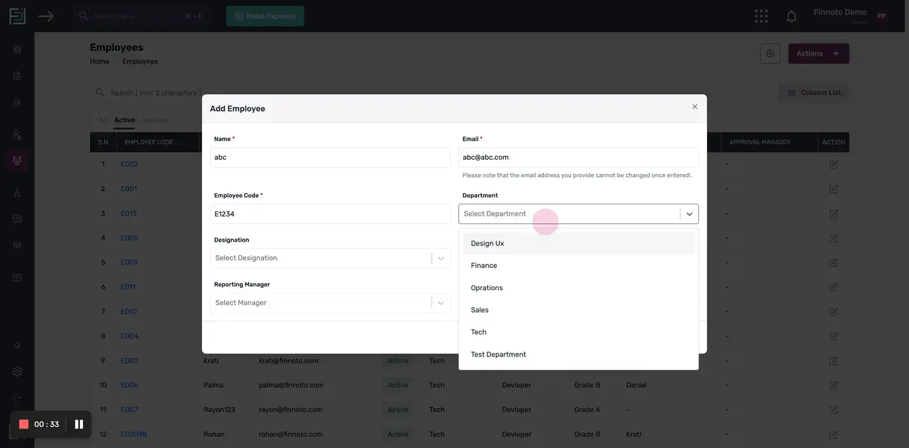Click the top Search here bar
The height and width of the screenshot is (448, 909).
(140, 16)
